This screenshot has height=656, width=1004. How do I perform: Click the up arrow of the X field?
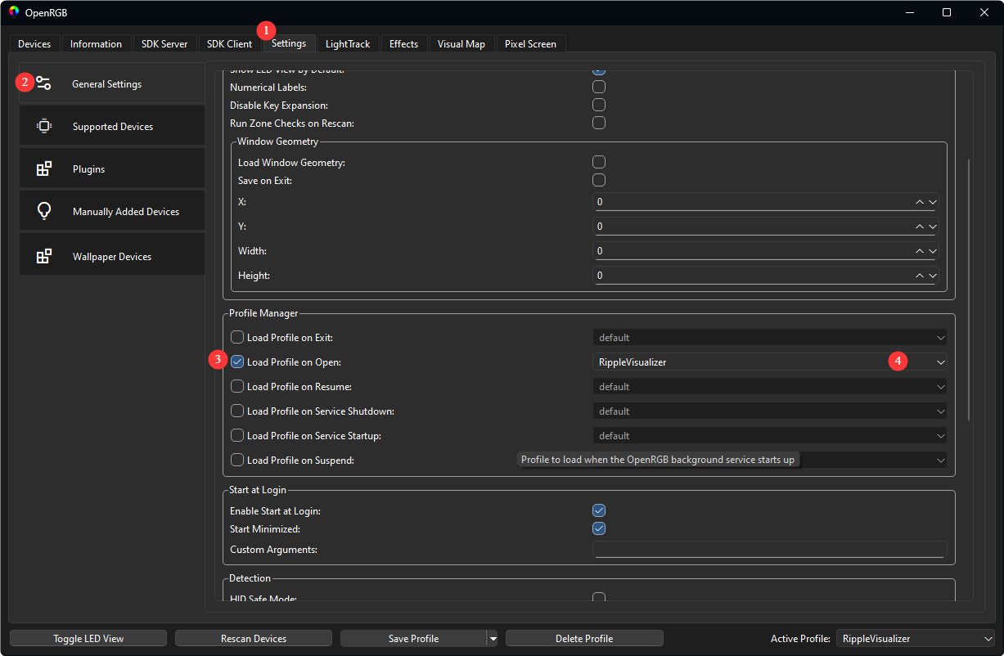(x=920, y=202)
